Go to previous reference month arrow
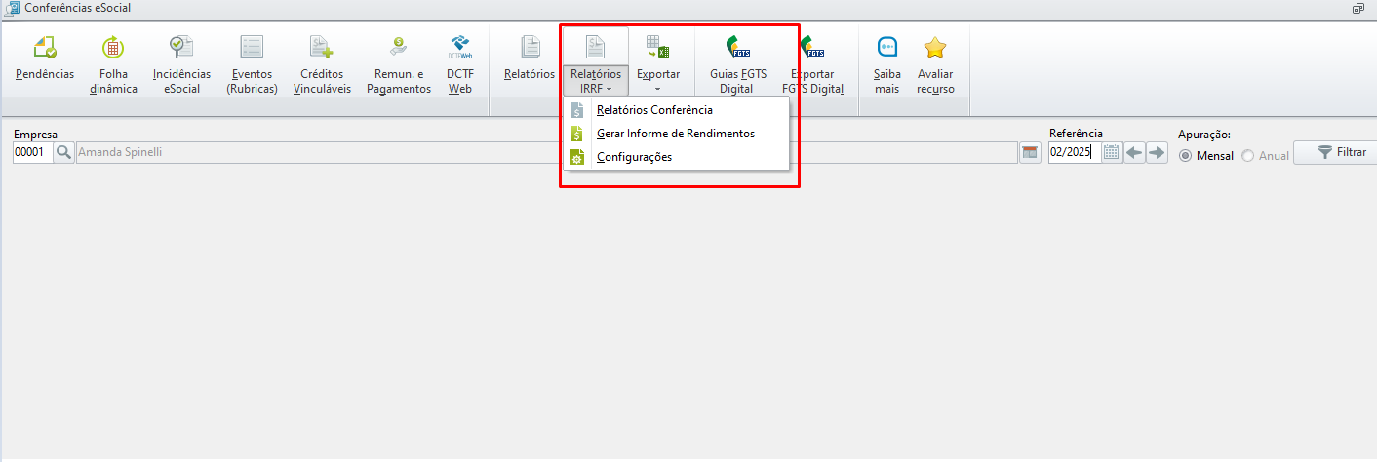 pyautogui.click(x=1134, y=152)
